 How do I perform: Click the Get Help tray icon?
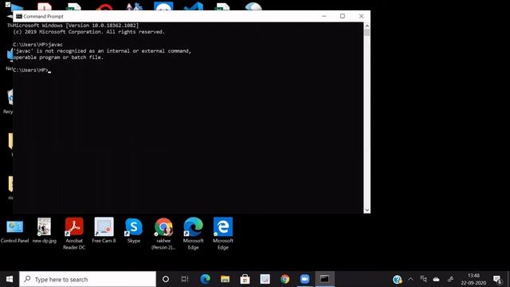click(397, 279)
